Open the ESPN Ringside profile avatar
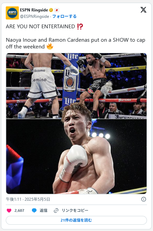The width and height of the screenshot is (153, 231). click(x=12, y=13)
